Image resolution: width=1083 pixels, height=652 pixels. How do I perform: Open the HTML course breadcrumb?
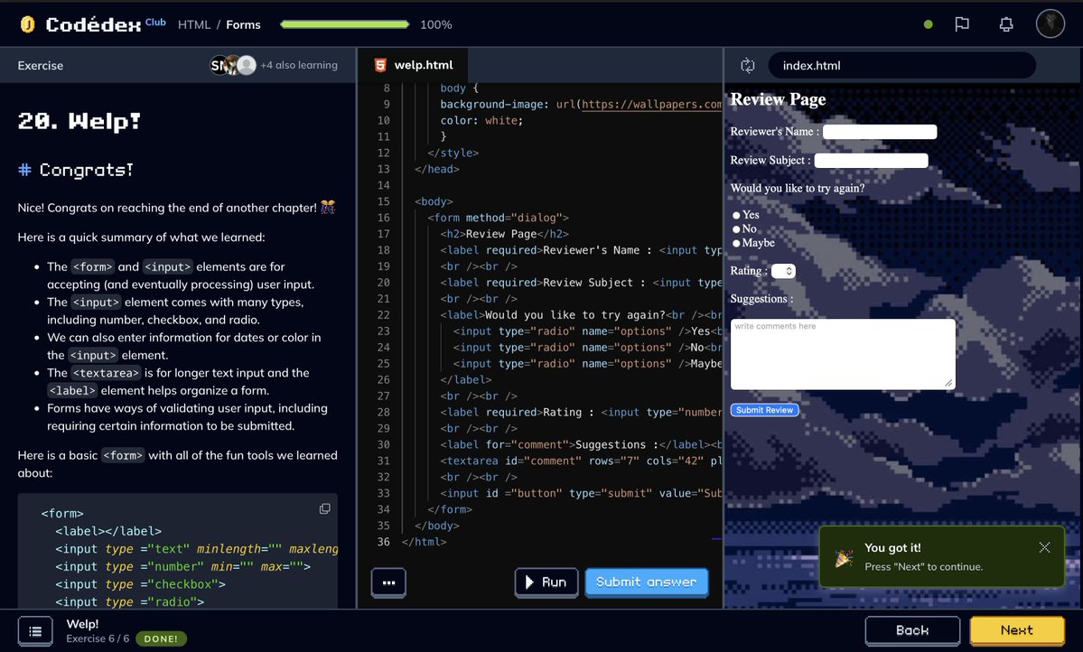pyautogui.click(x=194, y=25)
